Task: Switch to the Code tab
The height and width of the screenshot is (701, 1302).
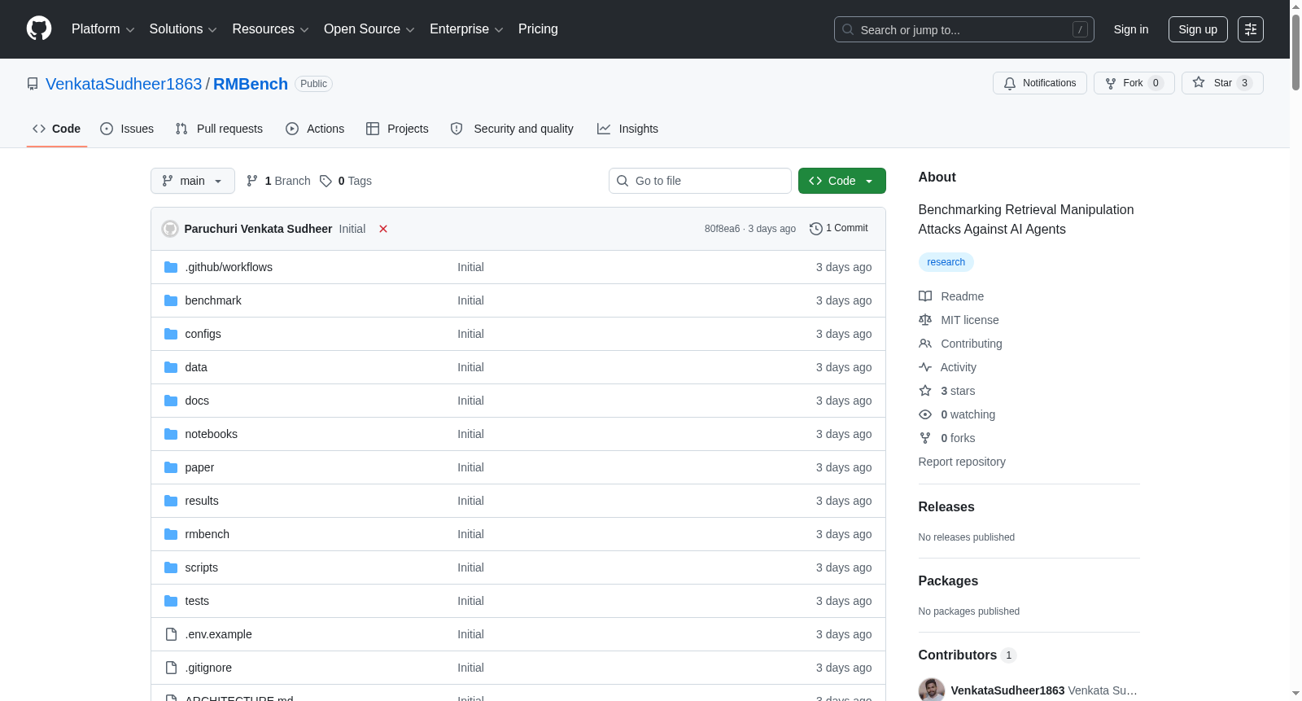Action: (57, 129)
